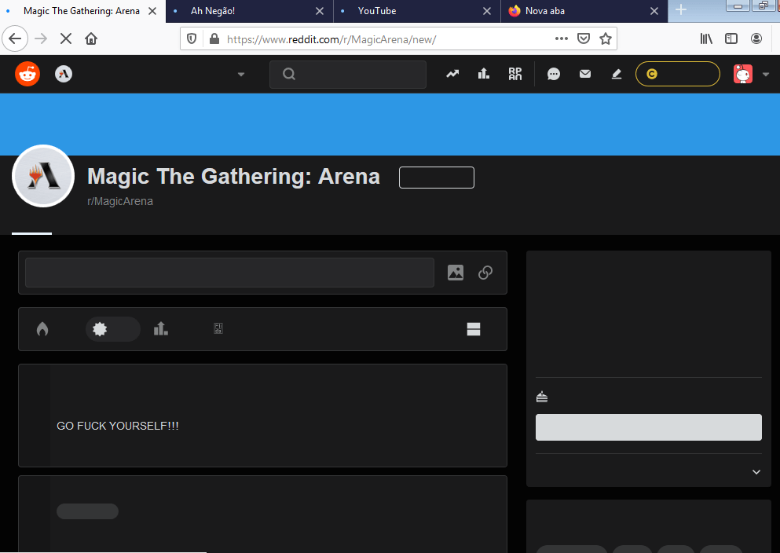Click the site security padlock icon
Viewport: 780px width, 553px height.
(214, 38)
